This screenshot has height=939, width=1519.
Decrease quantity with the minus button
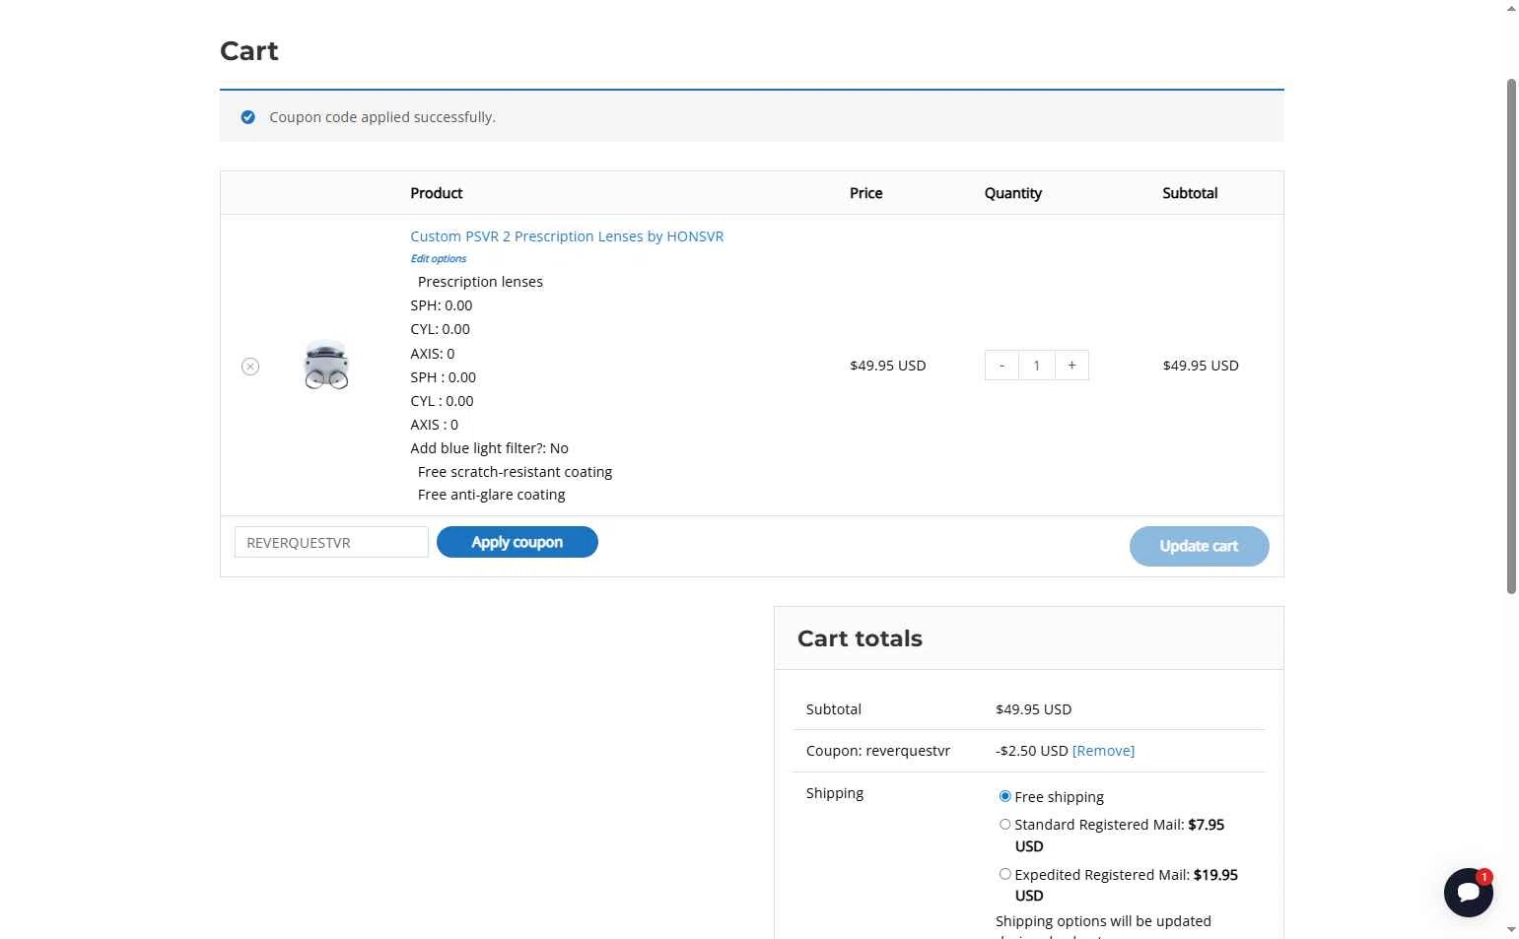[x=1001, y=366]
